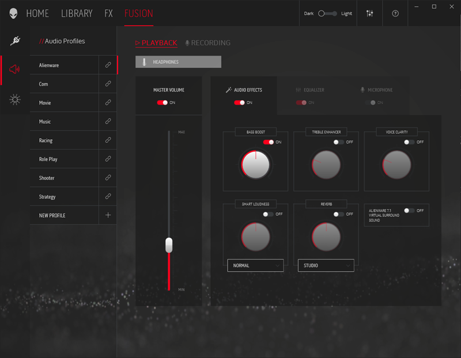Click link icon beside Movie profile
Screen dimensions: 461x358
tap(108, 102)
